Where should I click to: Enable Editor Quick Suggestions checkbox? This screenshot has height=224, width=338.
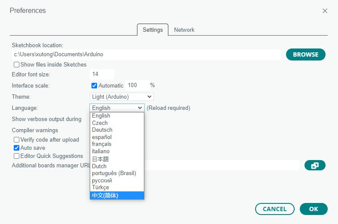tap(17, 156)
